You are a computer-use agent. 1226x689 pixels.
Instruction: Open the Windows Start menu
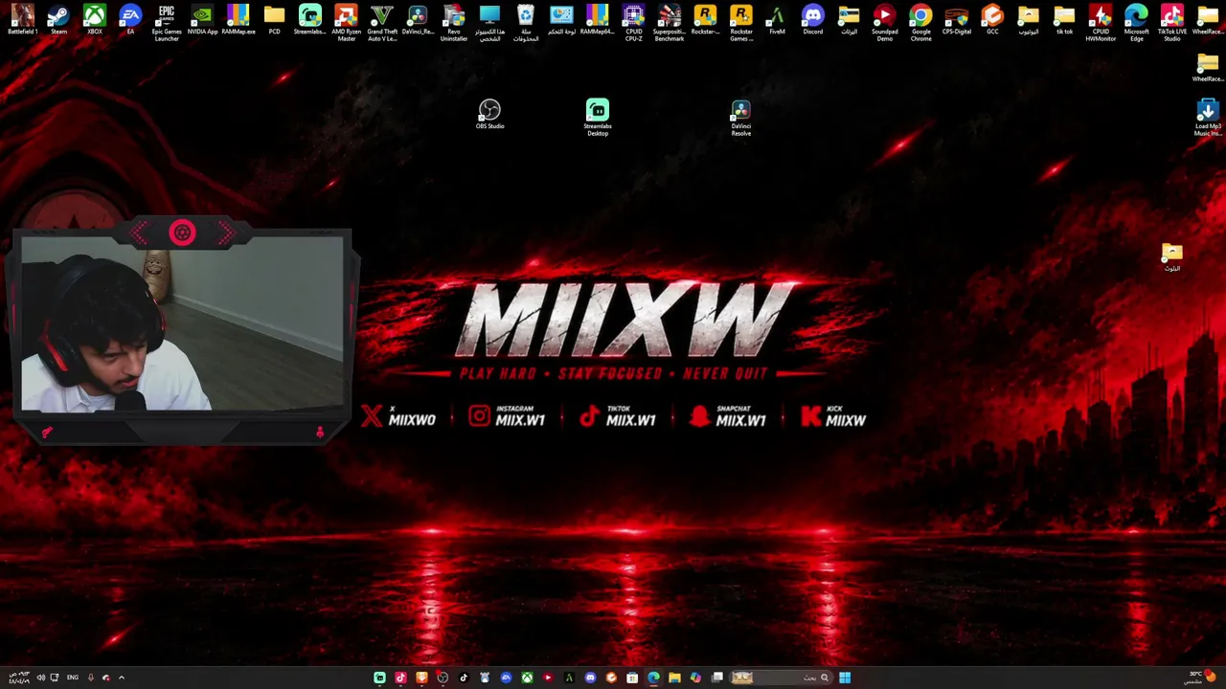[845, 678]
